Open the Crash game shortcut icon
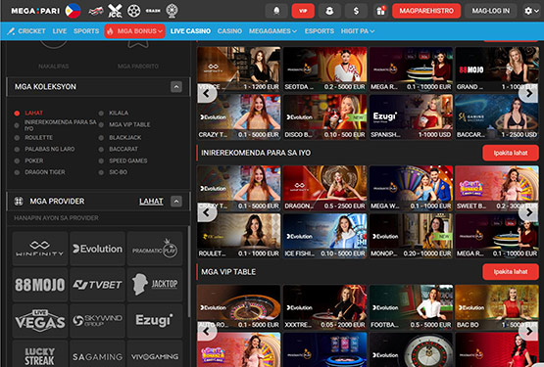The height and width of the screenshot is (367, 544). [x=153, y=11]
